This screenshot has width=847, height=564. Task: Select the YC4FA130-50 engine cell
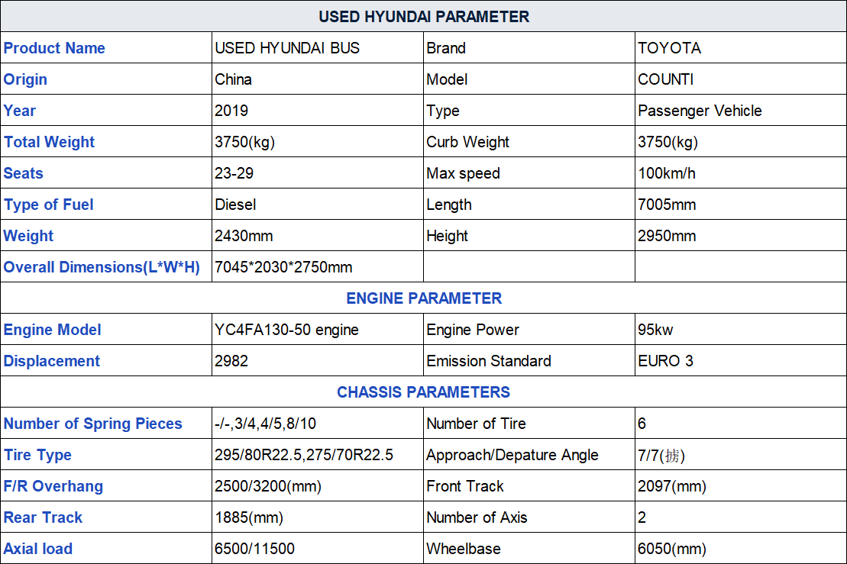click(318, 329)
